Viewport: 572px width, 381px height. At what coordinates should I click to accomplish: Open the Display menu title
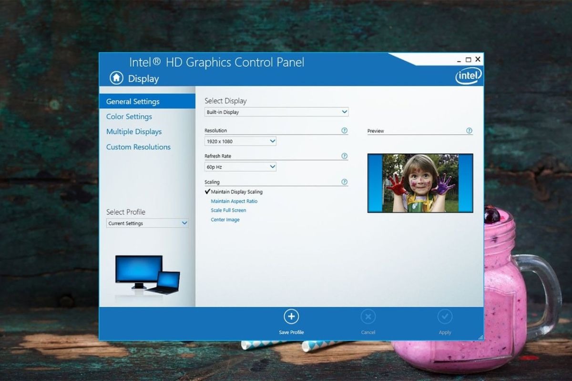tap(143, 79)
